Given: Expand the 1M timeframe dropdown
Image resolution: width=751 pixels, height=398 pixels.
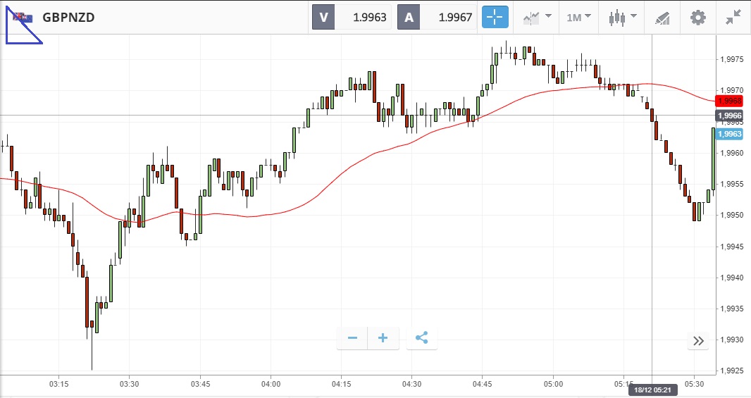Looking at the screenshot, I should (x=578, y=17).
